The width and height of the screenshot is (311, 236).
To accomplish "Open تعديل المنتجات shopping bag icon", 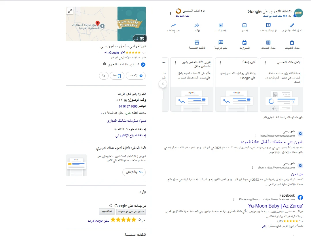I will point(292,43).
